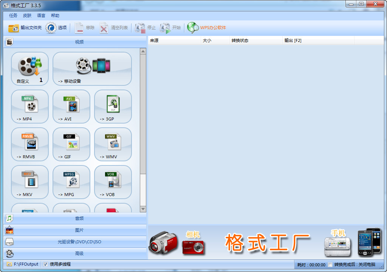Click the 开始 start button
Image resolution: width=387 pixels, height=272 pixels.
(170, 28)
